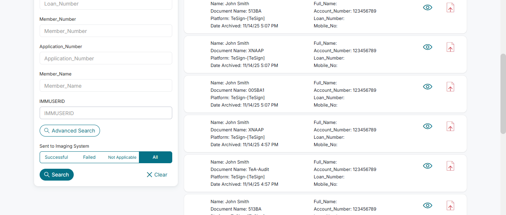
Task: Click the "Member_Name" field label
Action: [x=56, y=74]
